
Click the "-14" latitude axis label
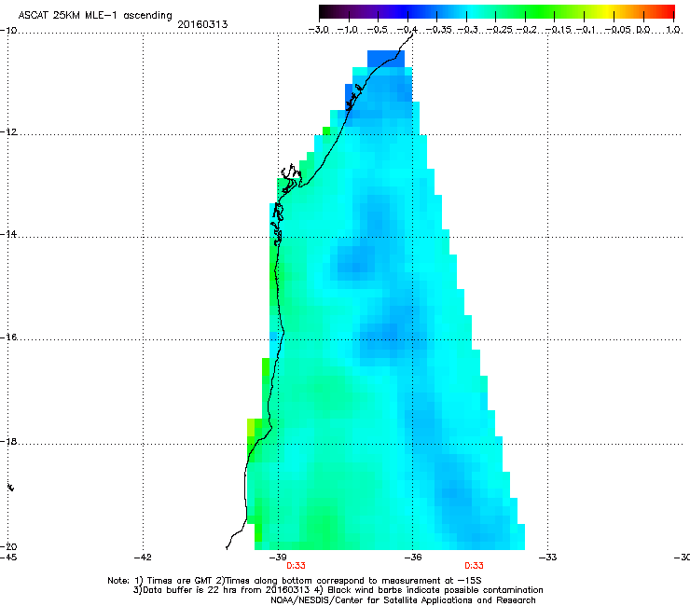coord(8,234)
